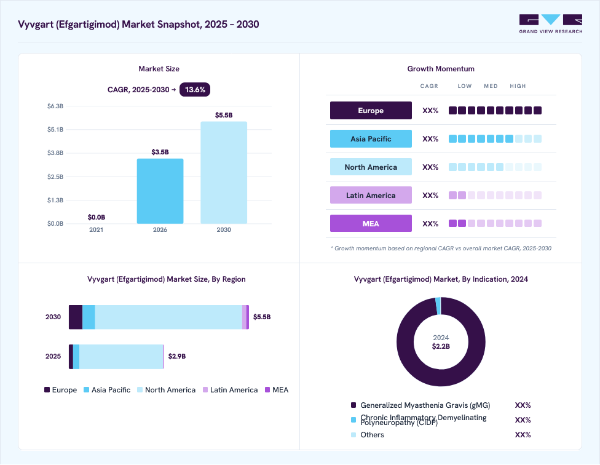Click the Market Snapshot, 2025 - 2030 heading
The width and height of the screenshot is (600, 465).
point(138,24)
